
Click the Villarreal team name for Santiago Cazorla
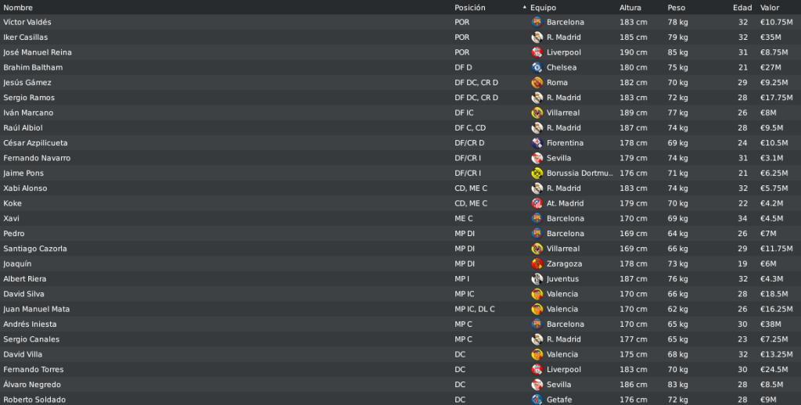click(563, 249)
